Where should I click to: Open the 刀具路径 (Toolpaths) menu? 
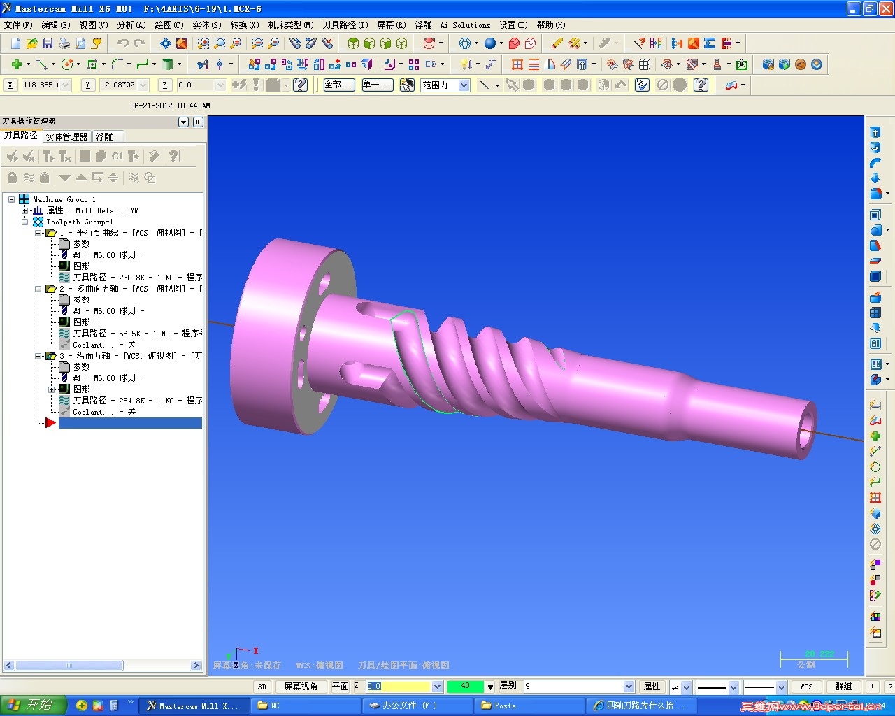point(345,25)
